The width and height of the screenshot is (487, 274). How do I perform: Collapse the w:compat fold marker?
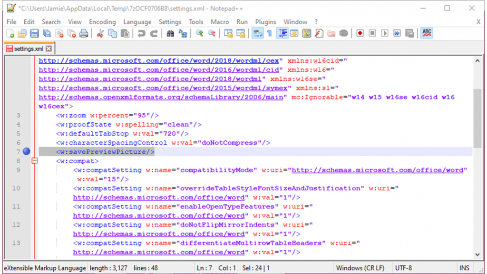pyautogui.click(x=34, y=161)
